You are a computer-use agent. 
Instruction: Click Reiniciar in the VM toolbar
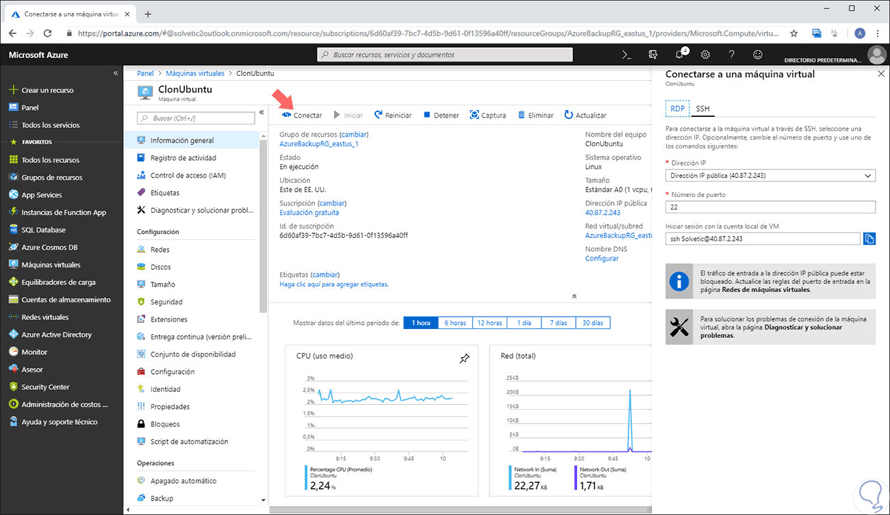pos(392,116)
